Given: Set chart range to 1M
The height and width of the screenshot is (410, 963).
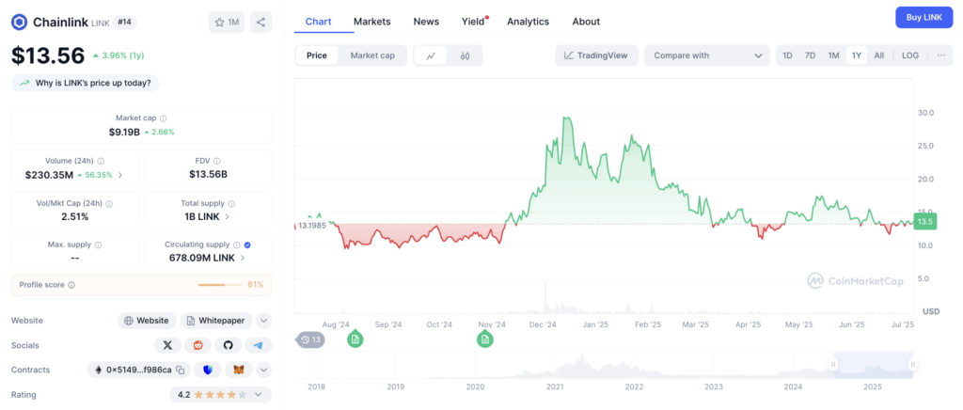Looking at the screenshot, I should pyautogui.click(x=833, y=55).
